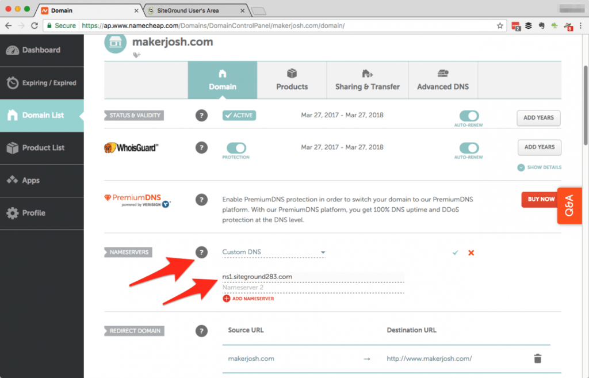The height and width of the screenshot is (378, 589).
Task: Close the SiteGround User's Area tab
Action: click(243, 10)
